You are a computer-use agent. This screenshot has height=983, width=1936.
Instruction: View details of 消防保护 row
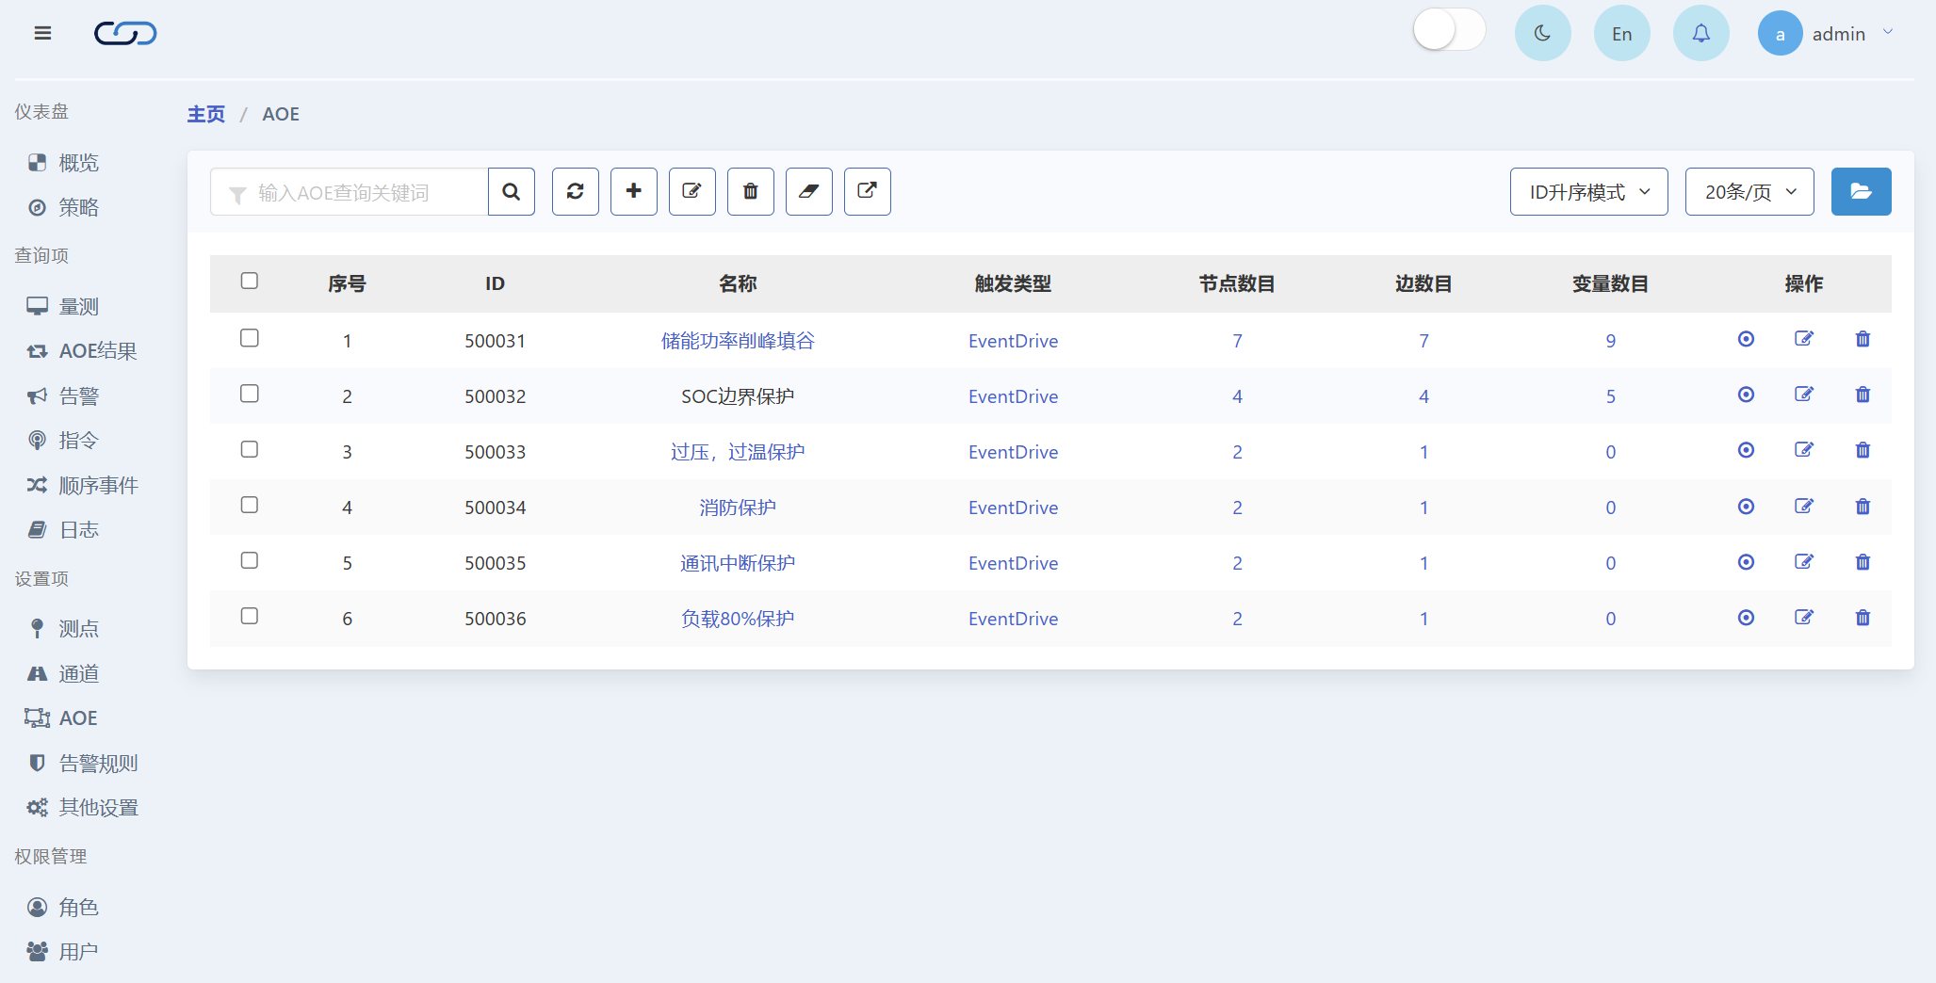(1746, 507)
